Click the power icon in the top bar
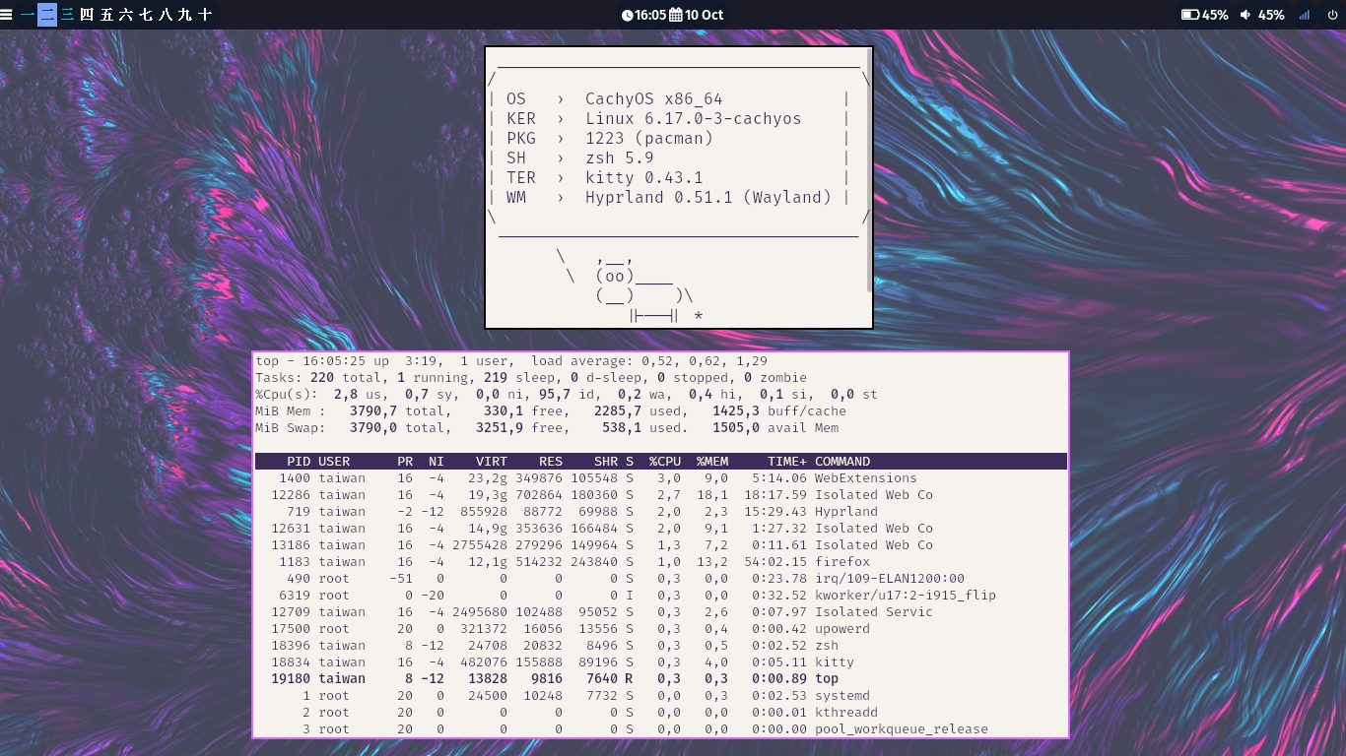The image size is (1346, 756). [x=1332, y=15]
